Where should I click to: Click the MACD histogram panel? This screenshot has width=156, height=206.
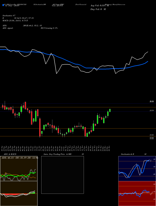coord(19,194)
